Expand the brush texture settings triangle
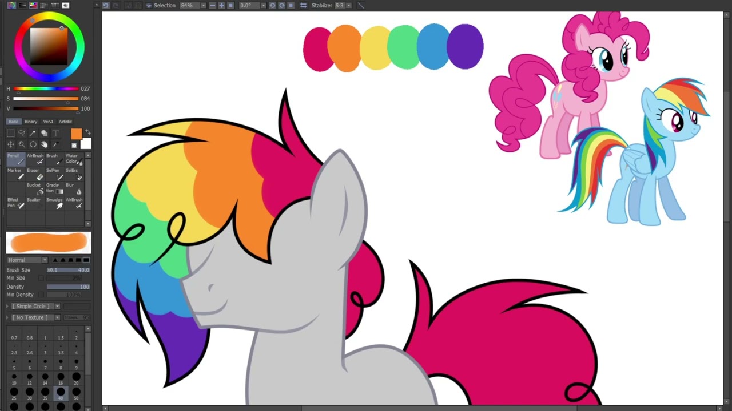This screenshot has width=732, height=411. [x=7, y=317]
